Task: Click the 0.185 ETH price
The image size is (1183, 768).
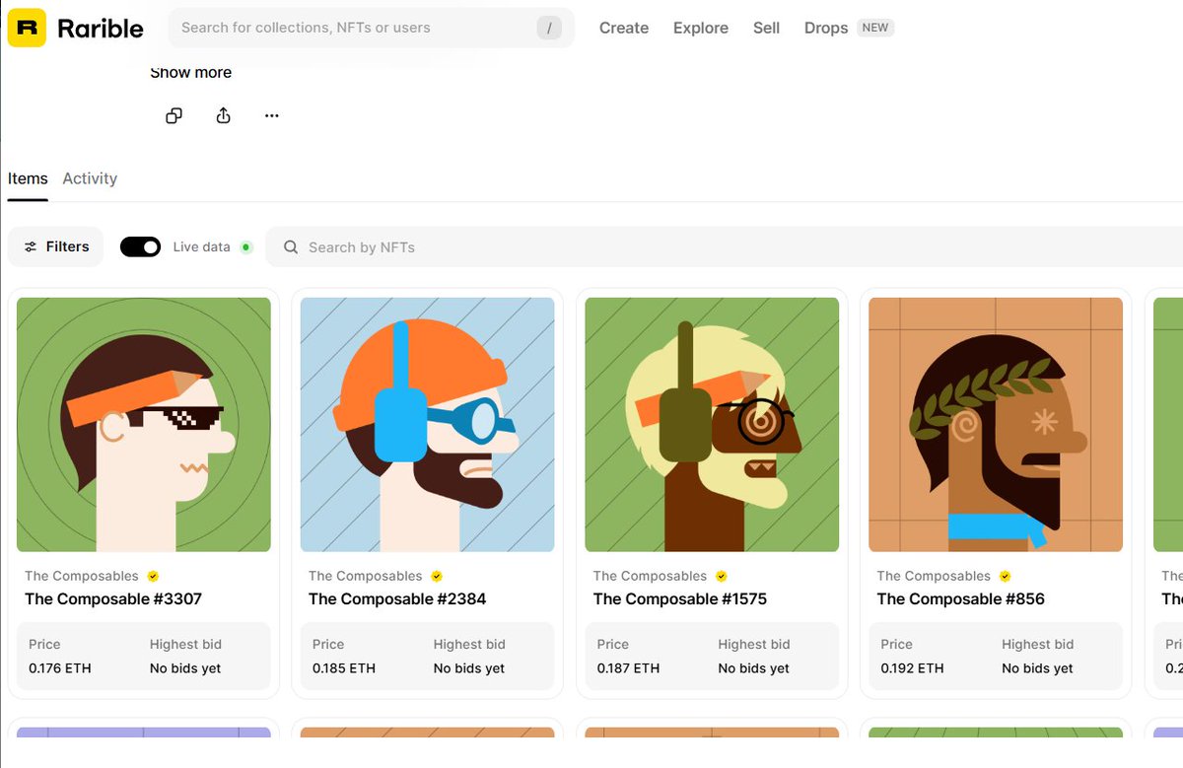Action: 344,668
